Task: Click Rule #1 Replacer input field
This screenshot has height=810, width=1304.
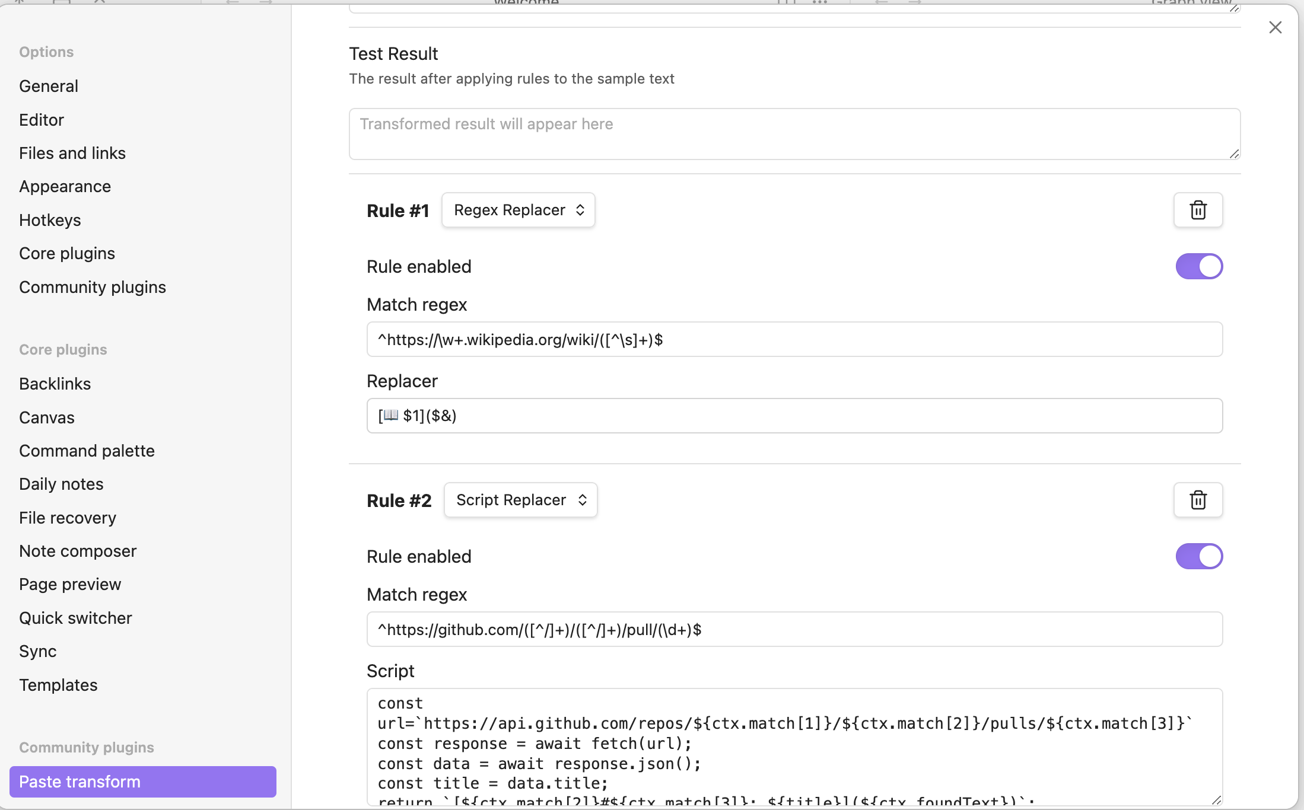Action: [794, 416]
